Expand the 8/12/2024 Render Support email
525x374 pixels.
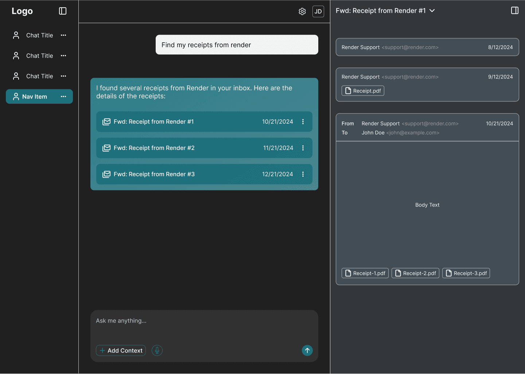[427, 47]
